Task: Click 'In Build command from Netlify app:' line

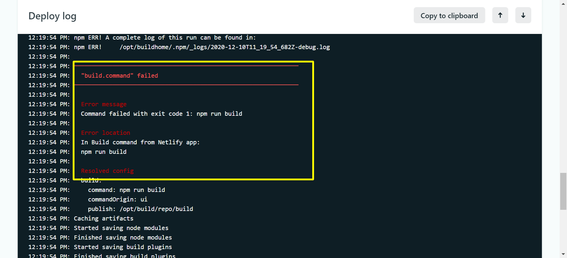Action: pos(140,142)
